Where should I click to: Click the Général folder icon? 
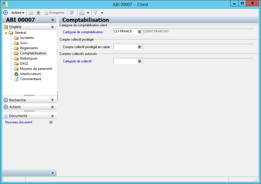(11, 33)
